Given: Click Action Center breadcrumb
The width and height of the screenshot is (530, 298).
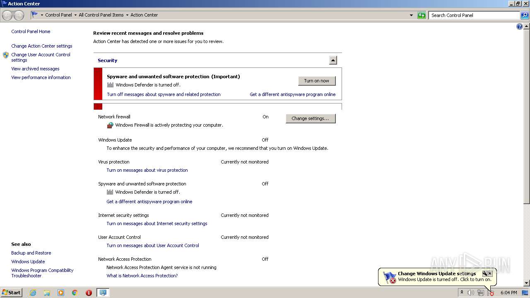Looking at the screenshot, I should pyautogui.click(x=144, y=15).
